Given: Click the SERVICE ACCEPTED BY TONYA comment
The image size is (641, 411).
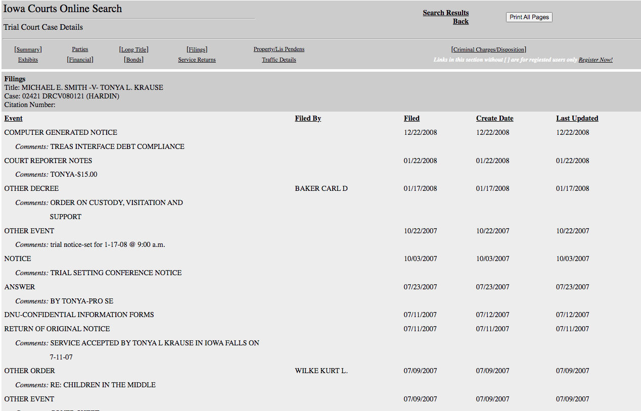Looking at the screenshot, I should pos(155,343).
